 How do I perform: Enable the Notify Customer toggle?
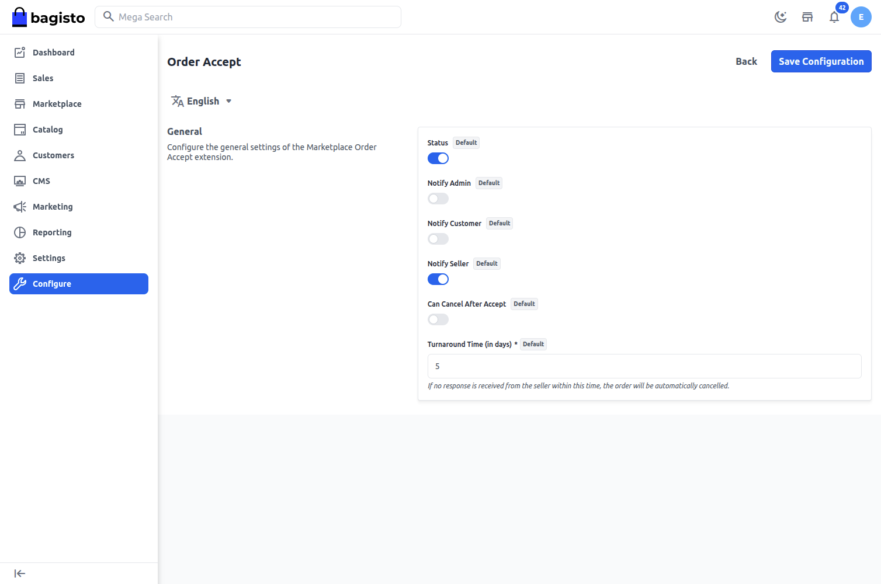[x=438, y=239]
